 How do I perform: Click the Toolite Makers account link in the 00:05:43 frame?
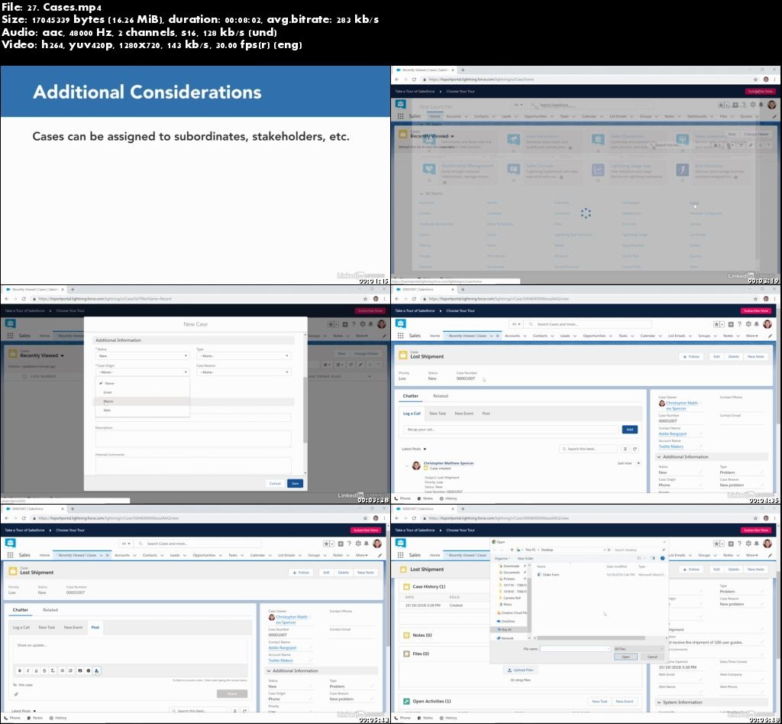point(281,660)
